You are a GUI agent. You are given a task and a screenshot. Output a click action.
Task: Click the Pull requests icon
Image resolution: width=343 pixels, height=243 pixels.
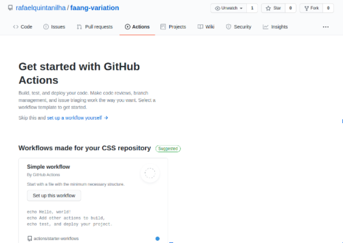[x=80, y=27]
